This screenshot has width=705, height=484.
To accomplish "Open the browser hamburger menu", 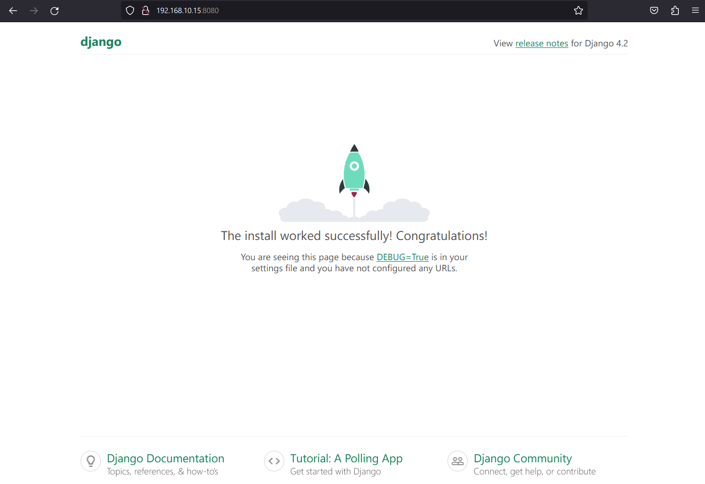I will point(695,11).
